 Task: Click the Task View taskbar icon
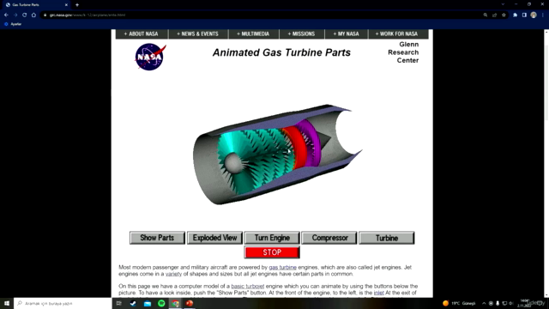click(118, 303)
